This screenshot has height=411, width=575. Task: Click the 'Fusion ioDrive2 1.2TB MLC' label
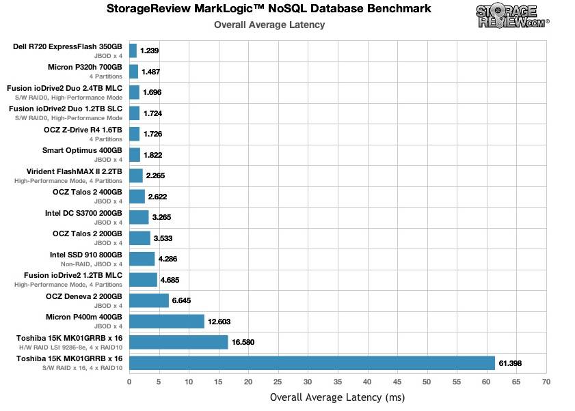coord(73,275)
